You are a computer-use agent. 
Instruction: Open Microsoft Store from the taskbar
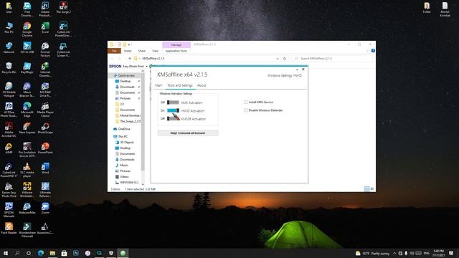coord(64,253)
